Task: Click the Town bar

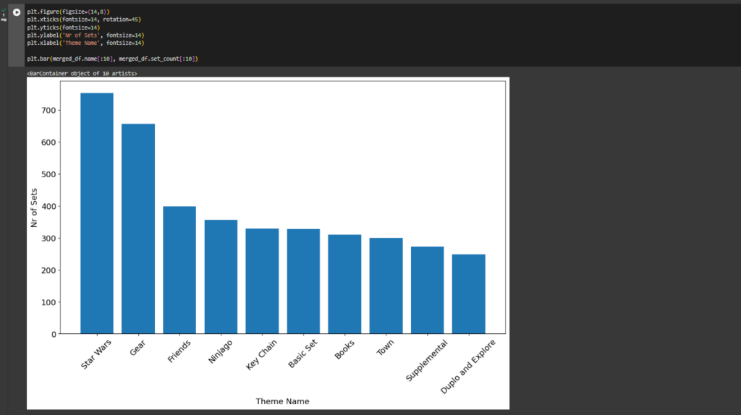Action: pos(386,286)
